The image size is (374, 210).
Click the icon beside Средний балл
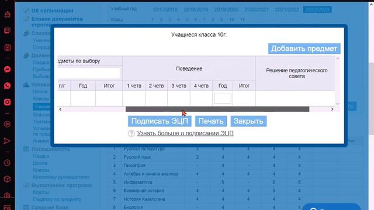pyautogui.click(x=26, y=208)
